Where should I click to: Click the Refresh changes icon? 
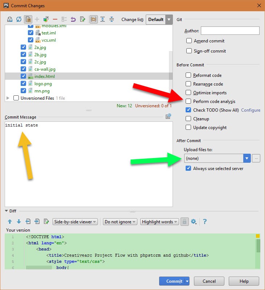click(19, 19)
